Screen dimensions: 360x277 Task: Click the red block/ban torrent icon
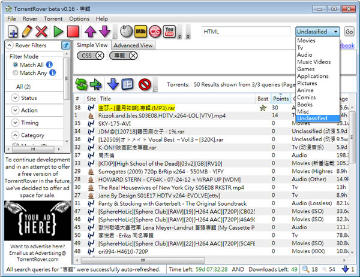(x=145, y=84)
